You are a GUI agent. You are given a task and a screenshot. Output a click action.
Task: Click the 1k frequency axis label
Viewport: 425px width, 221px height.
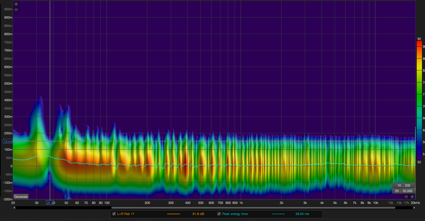coord(241,203)
